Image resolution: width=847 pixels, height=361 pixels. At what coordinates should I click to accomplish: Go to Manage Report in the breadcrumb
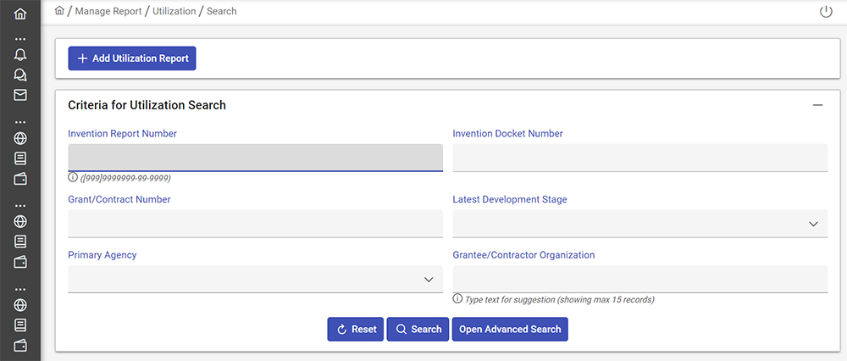(x=108, y=11)
